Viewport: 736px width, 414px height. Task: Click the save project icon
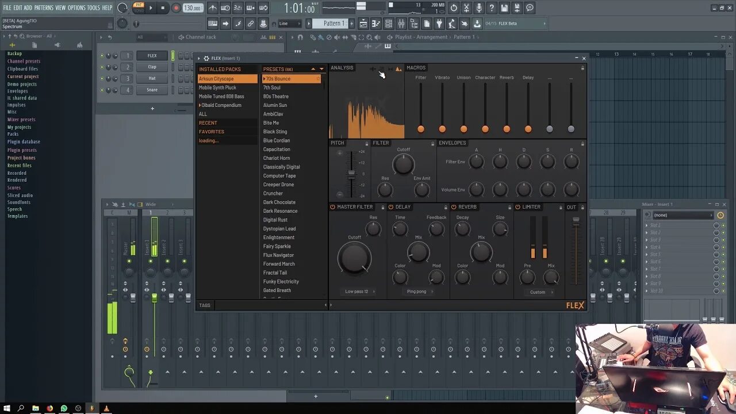(x=504, y=8)
